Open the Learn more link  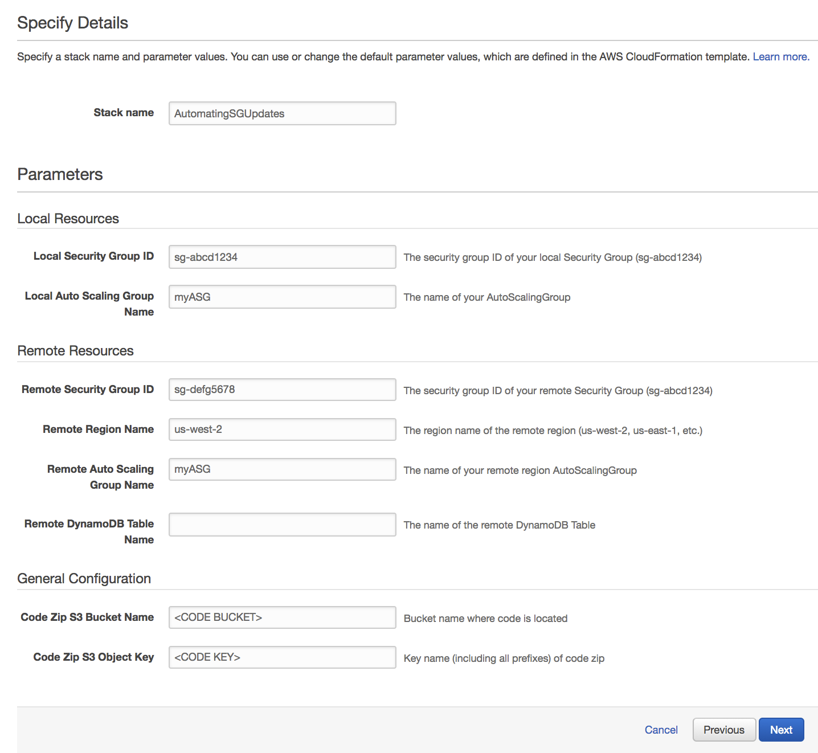780,57
